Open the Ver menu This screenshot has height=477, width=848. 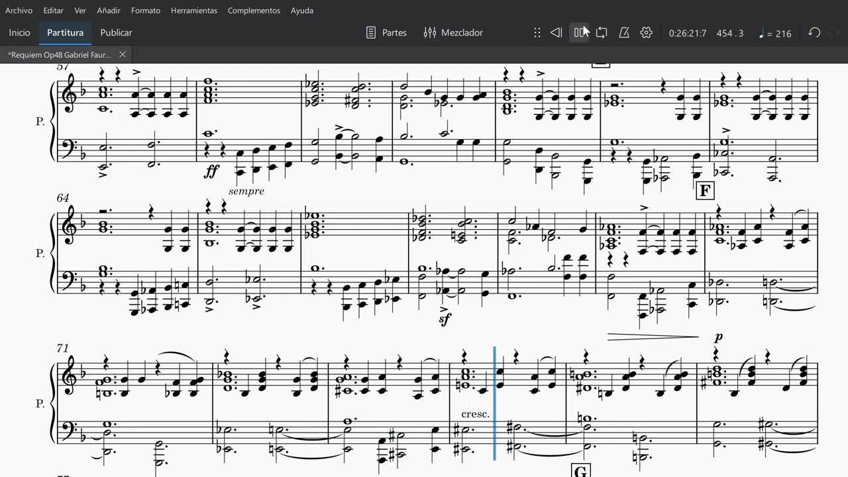80,11
